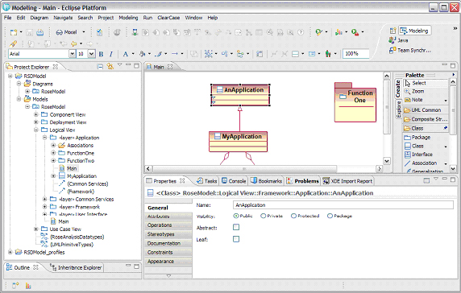The image size is (461, 293).
Task: Click the Print toolbar icon
Action: (x=39, y=32)
